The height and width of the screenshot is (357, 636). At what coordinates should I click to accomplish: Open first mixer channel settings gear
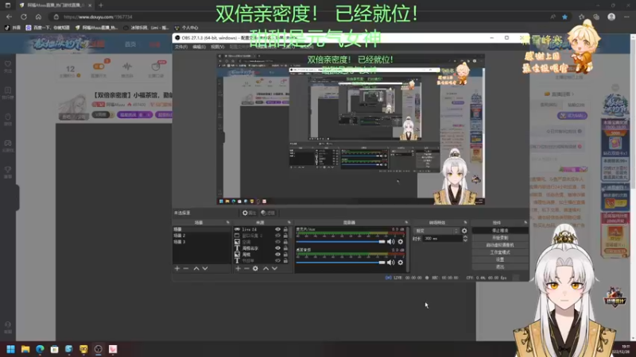[401, 242]
